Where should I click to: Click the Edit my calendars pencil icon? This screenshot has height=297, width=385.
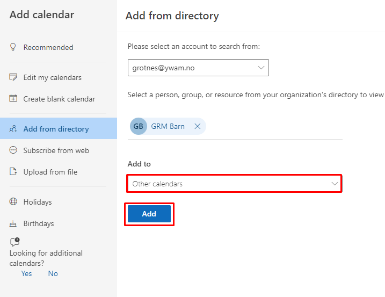click(13, 77)
